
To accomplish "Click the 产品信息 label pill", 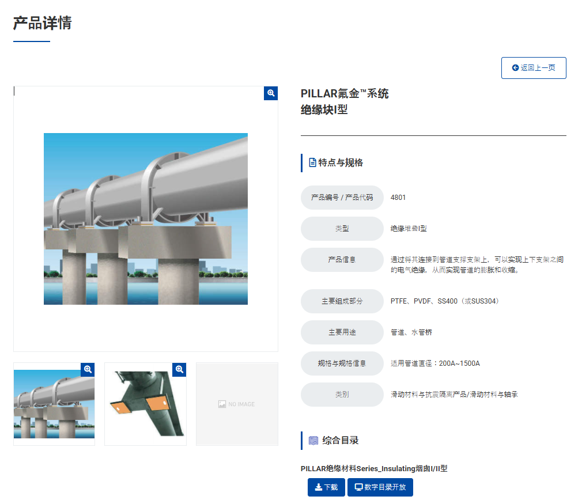I will [342, 260].
